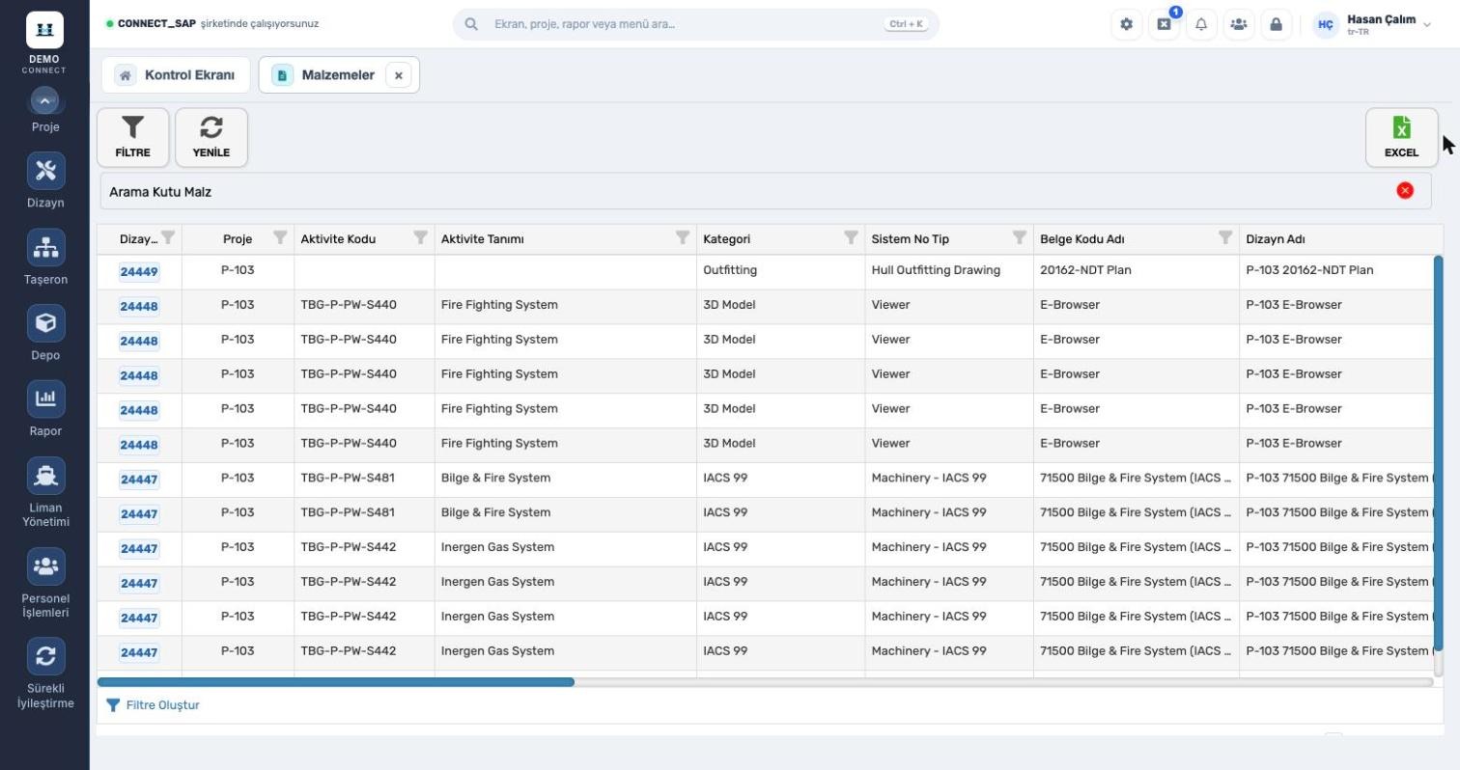Click the Filtre Oluştur link

tap(153, 705)
